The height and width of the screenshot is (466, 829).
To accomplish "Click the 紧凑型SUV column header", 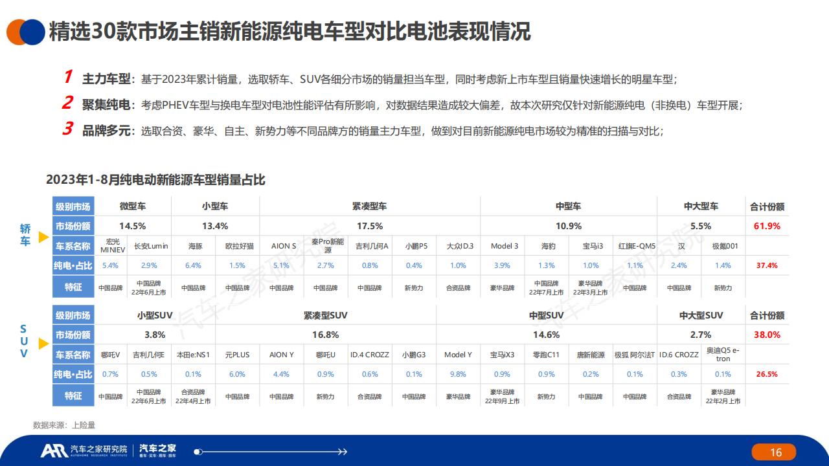I will 325,315.
